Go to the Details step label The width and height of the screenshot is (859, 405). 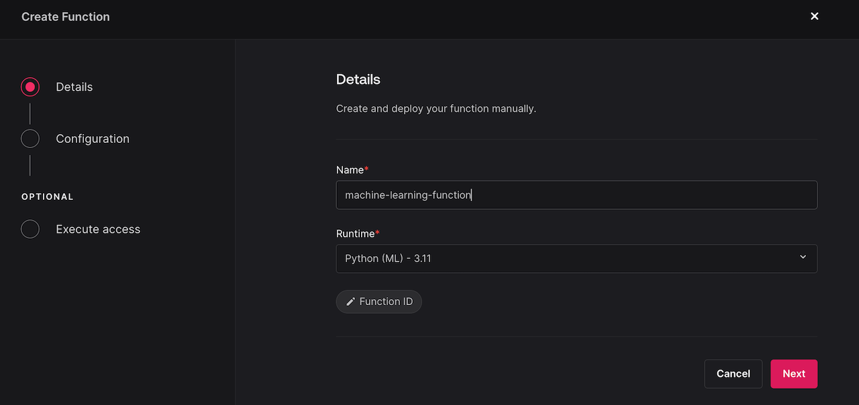[74, 87]
